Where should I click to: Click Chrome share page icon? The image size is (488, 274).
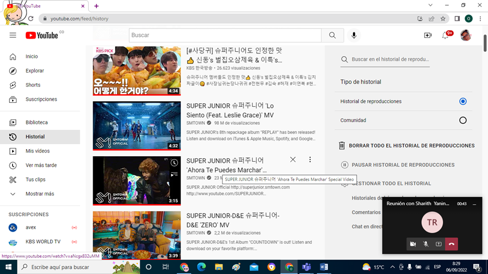[431, 19]
